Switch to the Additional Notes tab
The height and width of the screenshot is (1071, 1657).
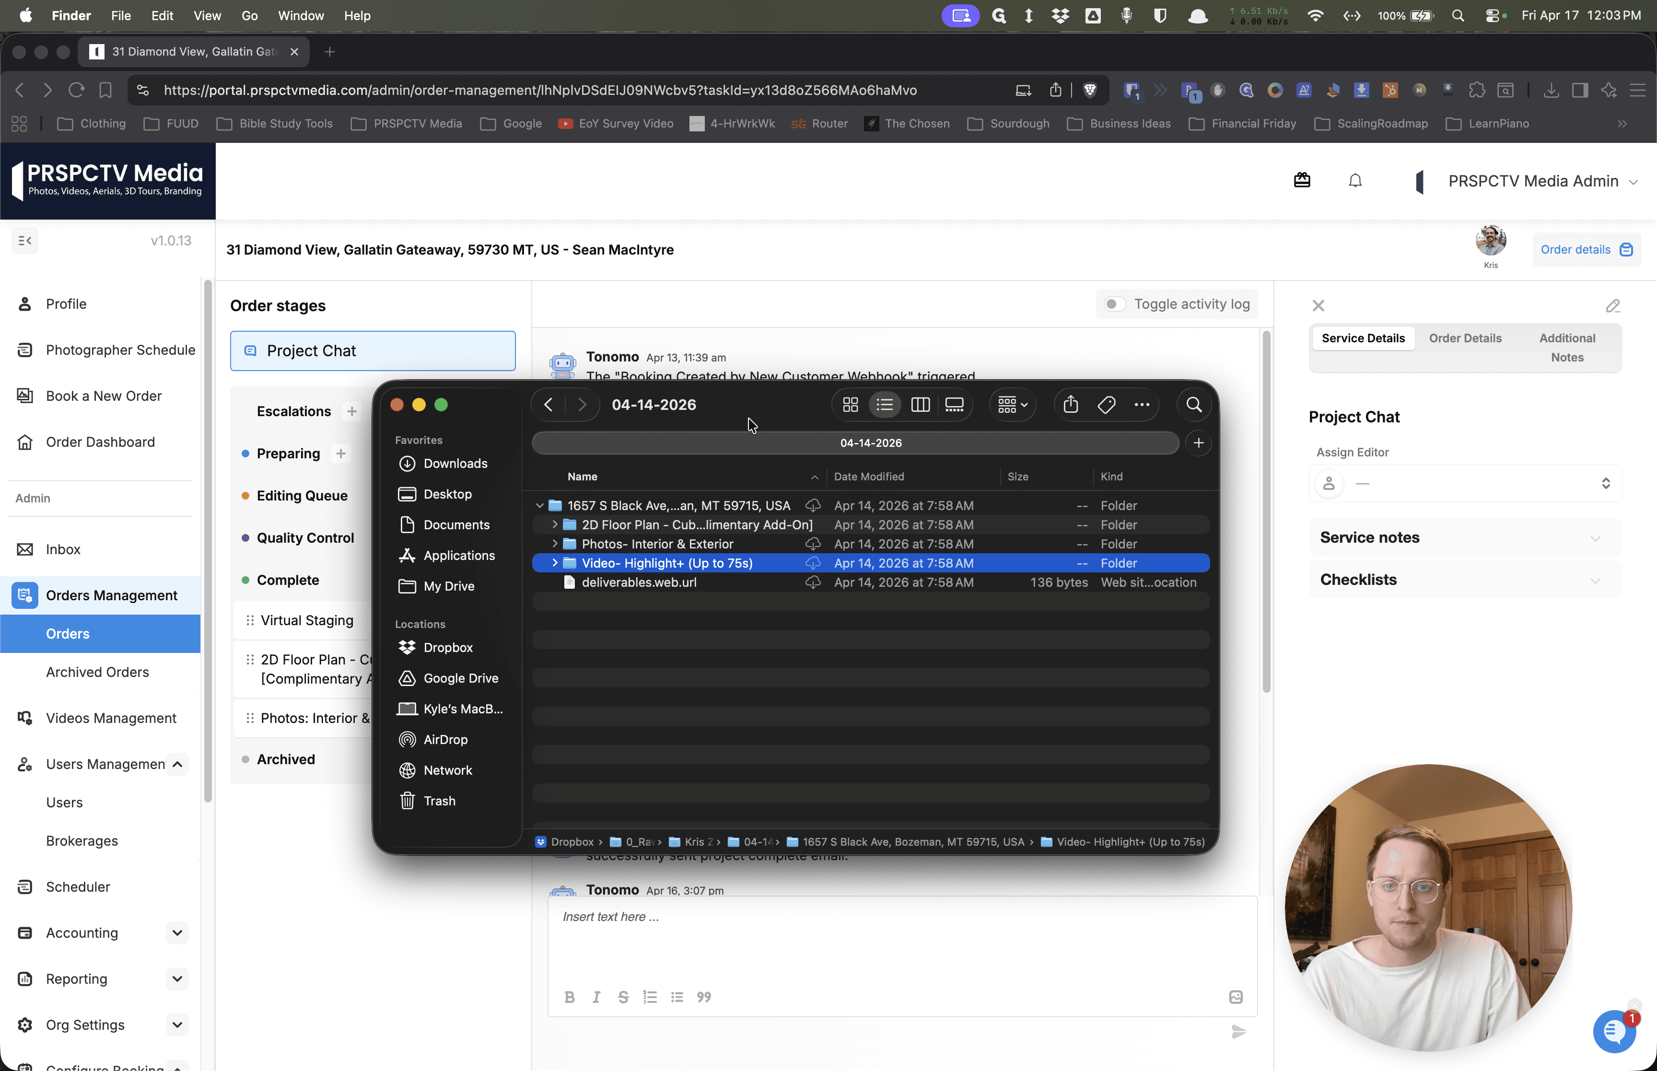pos(1566,348)
